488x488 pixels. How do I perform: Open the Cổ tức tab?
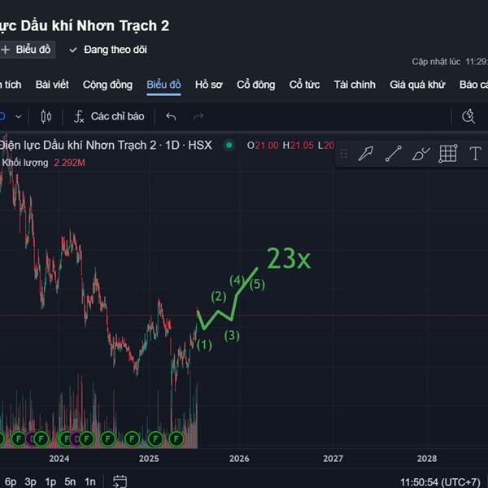(304, 85)
